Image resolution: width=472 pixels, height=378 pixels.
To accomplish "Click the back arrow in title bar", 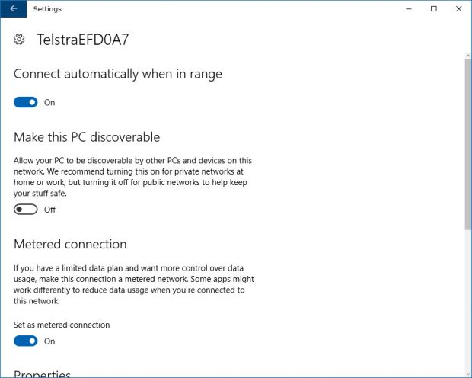I will click(13, 9).
